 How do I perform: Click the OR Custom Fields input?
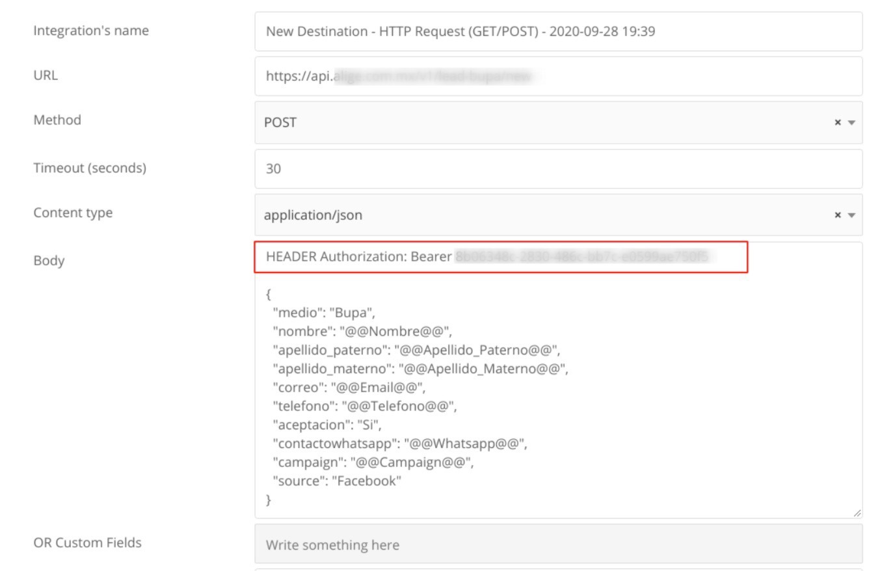pyautogui.click(x=557, y=544)
